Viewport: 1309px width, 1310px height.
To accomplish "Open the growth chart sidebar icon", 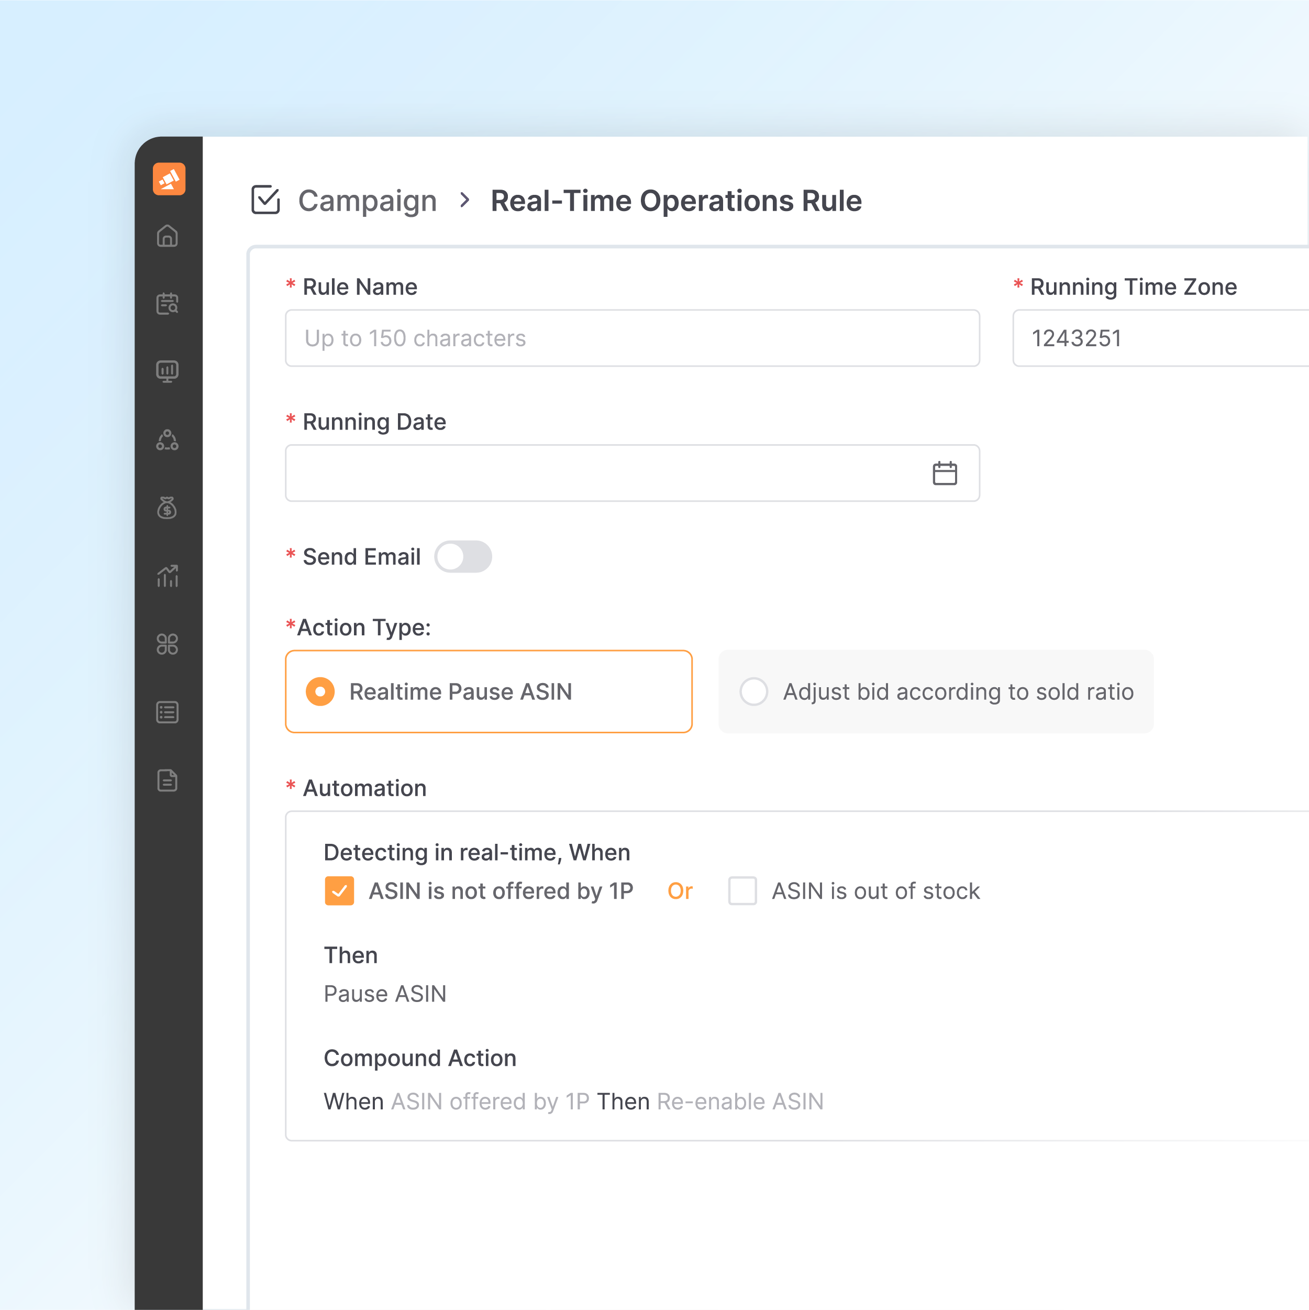I will coord(168,576).
